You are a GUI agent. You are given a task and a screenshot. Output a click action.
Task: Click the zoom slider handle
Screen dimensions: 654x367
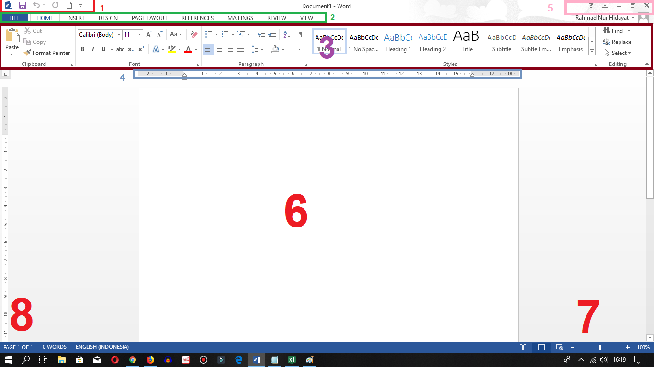tap(600, 347)
